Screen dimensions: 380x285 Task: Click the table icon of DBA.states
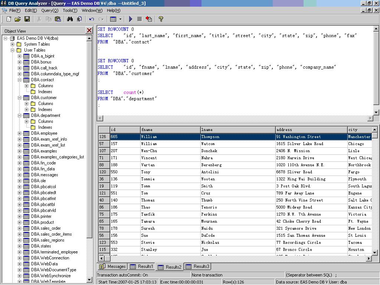[26, 246]
